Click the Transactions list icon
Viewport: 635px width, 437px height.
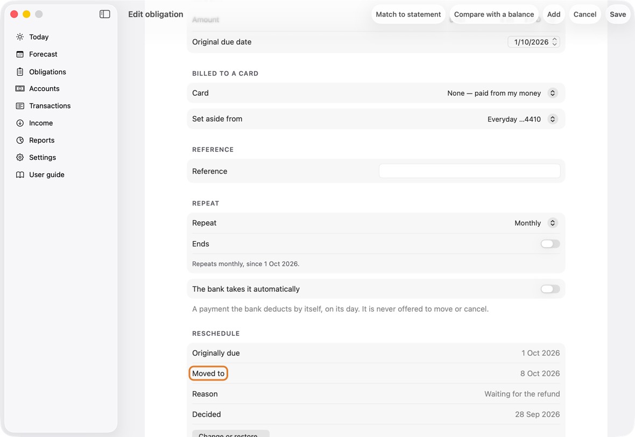20,105
